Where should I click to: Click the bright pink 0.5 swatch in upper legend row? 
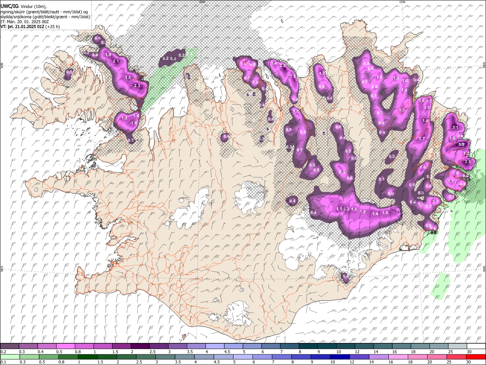click(65, 346)
